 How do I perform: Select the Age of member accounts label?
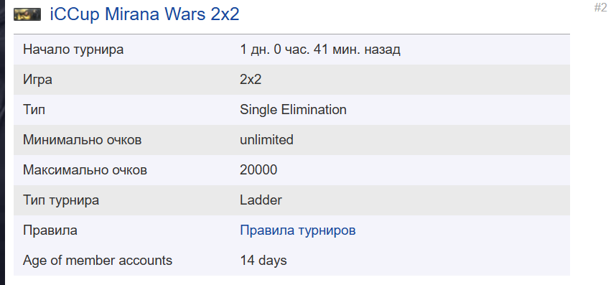pyautogui.click(x=98, y=261)
